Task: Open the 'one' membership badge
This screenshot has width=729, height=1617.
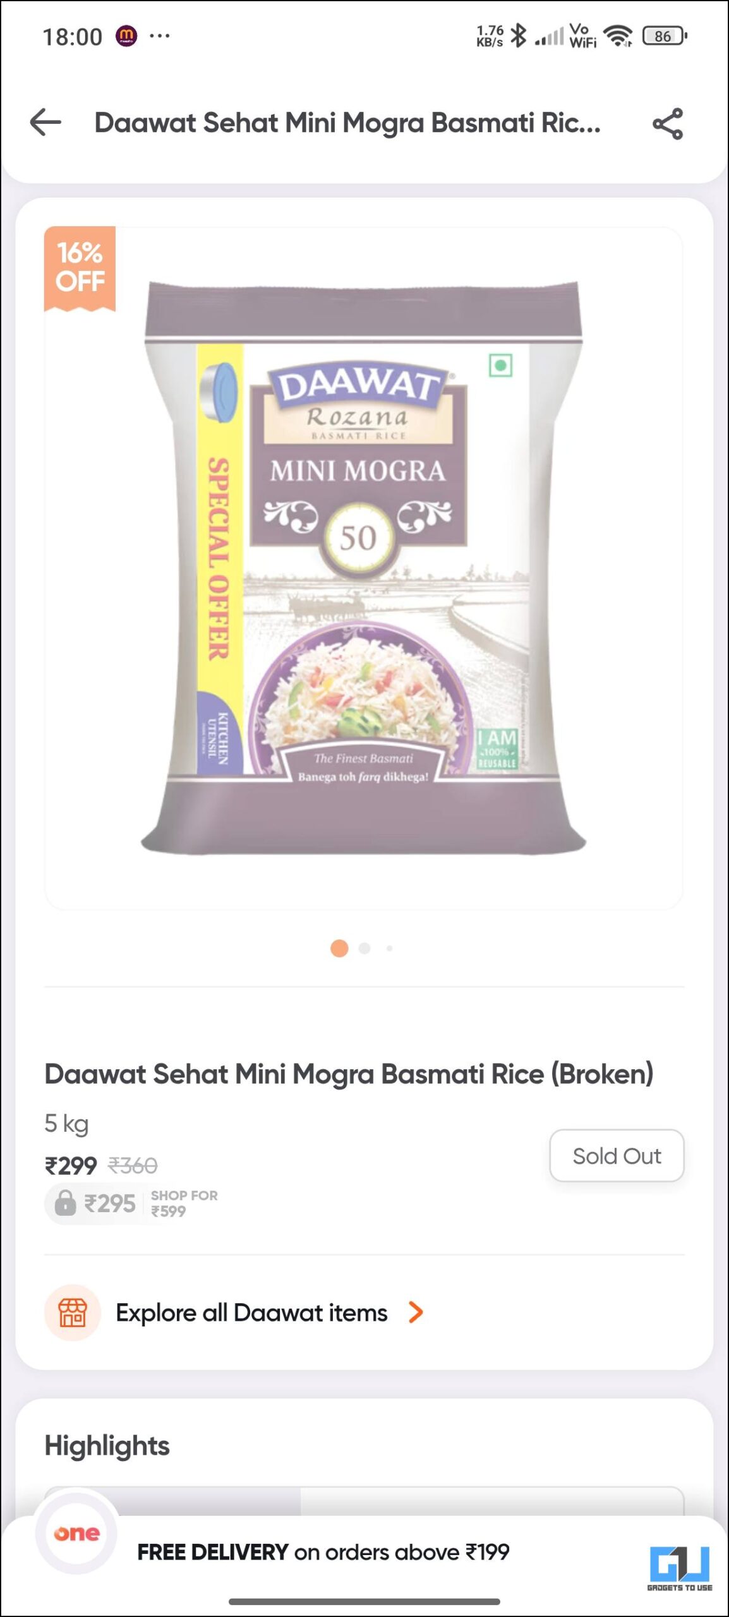Action: click(x=76, y=1533)
